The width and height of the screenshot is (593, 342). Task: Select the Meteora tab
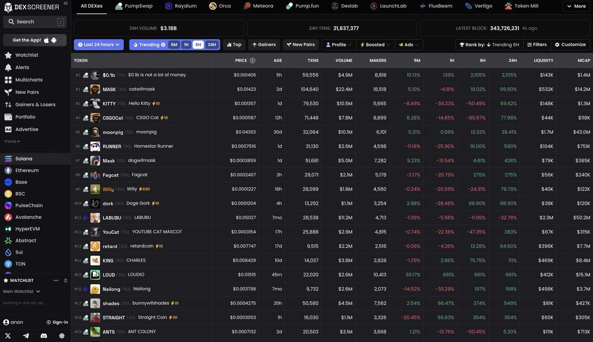[258, 6]
